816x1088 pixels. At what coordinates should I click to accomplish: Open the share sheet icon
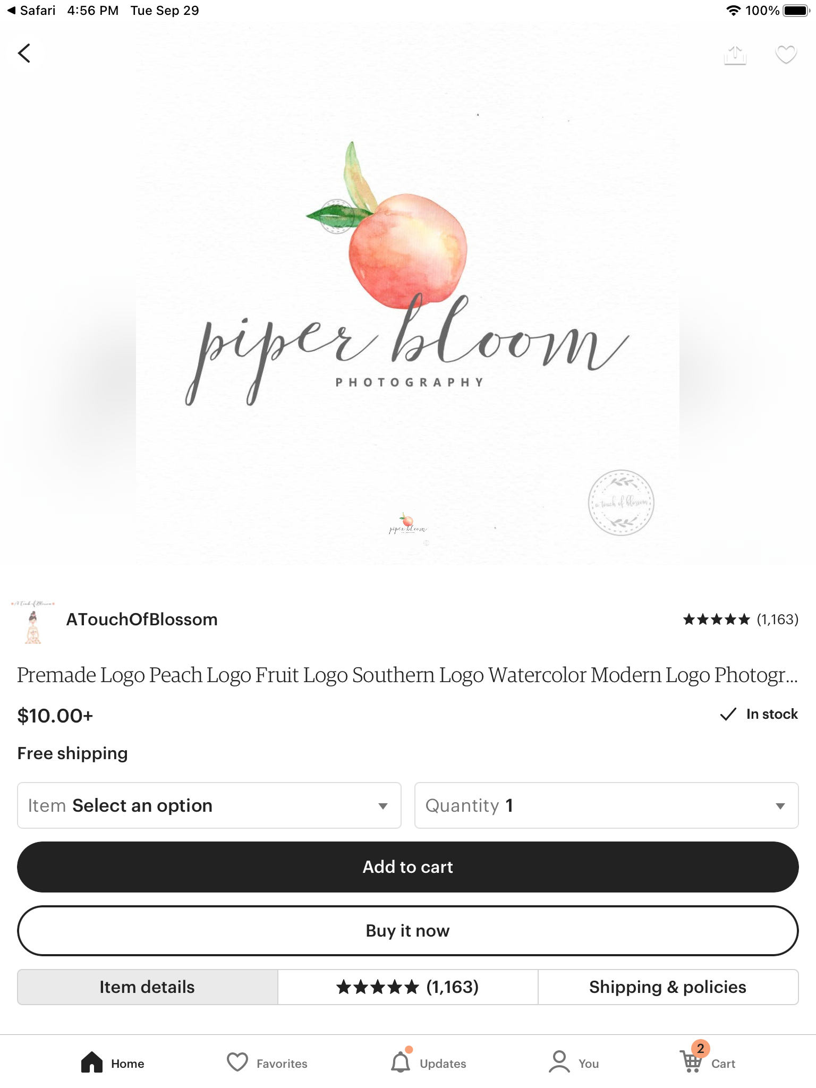tap(735, 55)
